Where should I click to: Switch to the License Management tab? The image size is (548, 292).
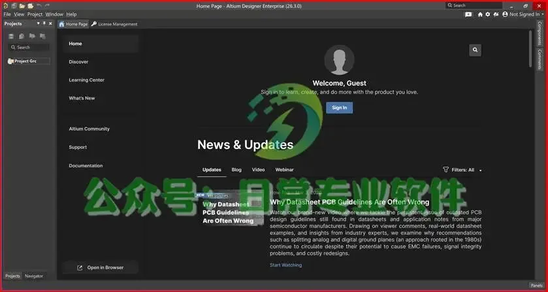coord(114,24)
